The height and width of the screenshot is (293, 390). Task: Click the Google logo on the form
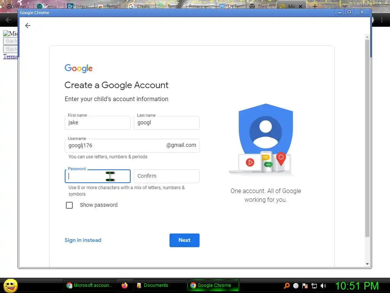78,68
